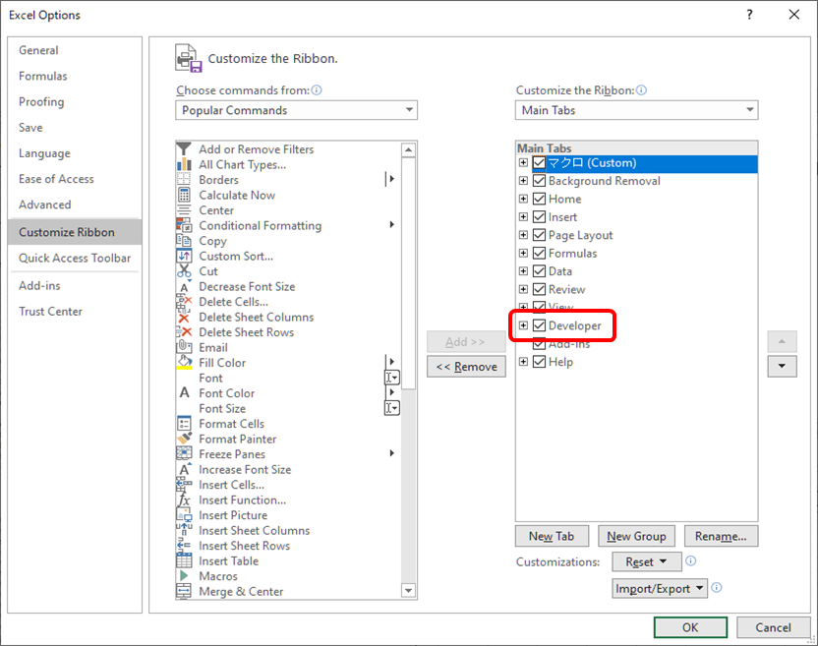Select the Email attachment icon
Screen dimensions: 818x646
point(184,347)
